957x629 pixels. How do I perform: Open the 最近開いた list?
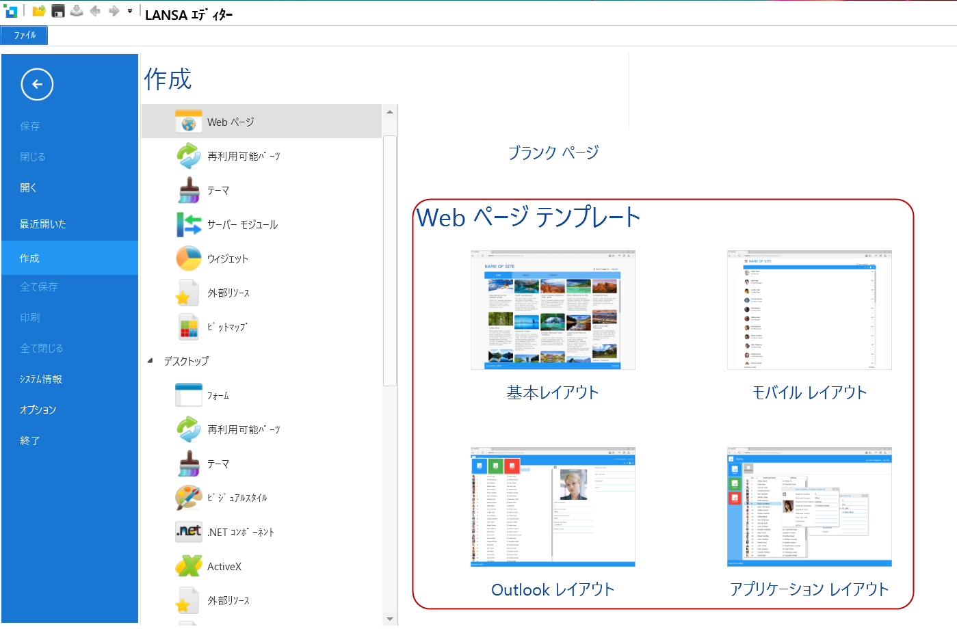(x=43, y=224)
